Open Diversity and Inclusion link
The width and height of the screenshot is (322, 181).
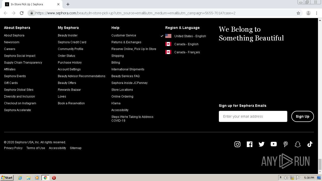[x=19, y=97]
